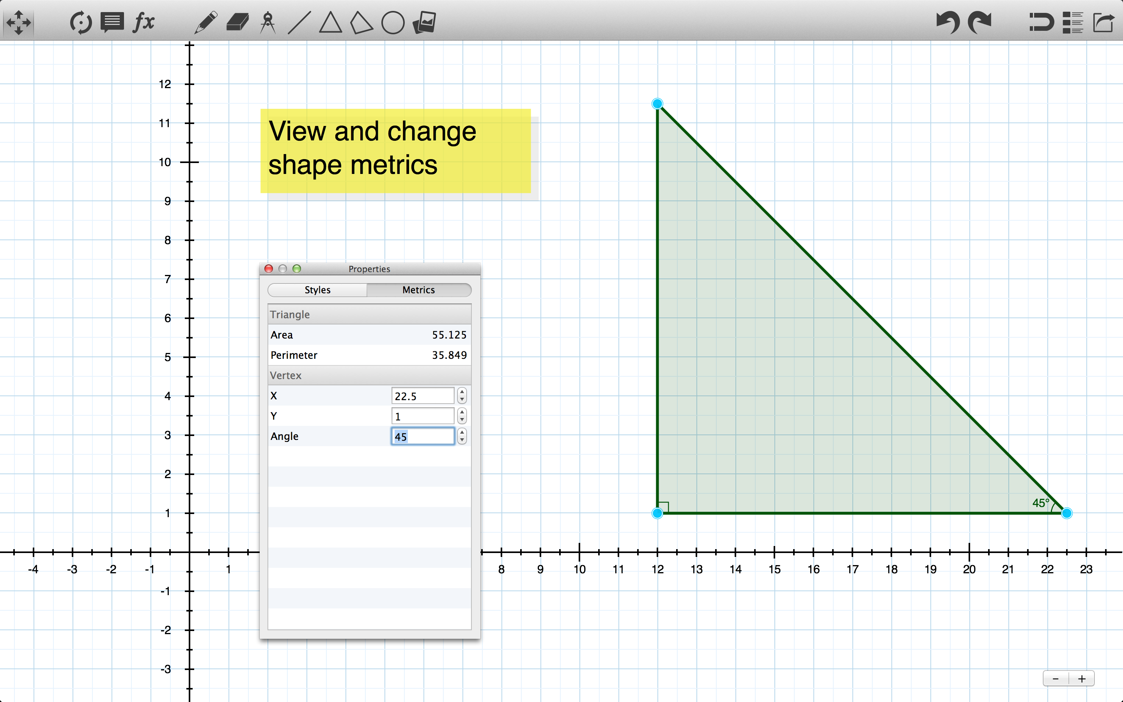The width and height of the screenshot is (1123, 702).
Task: Select the eraser tool
Action: pyautogui.click(x=237, y=22)
